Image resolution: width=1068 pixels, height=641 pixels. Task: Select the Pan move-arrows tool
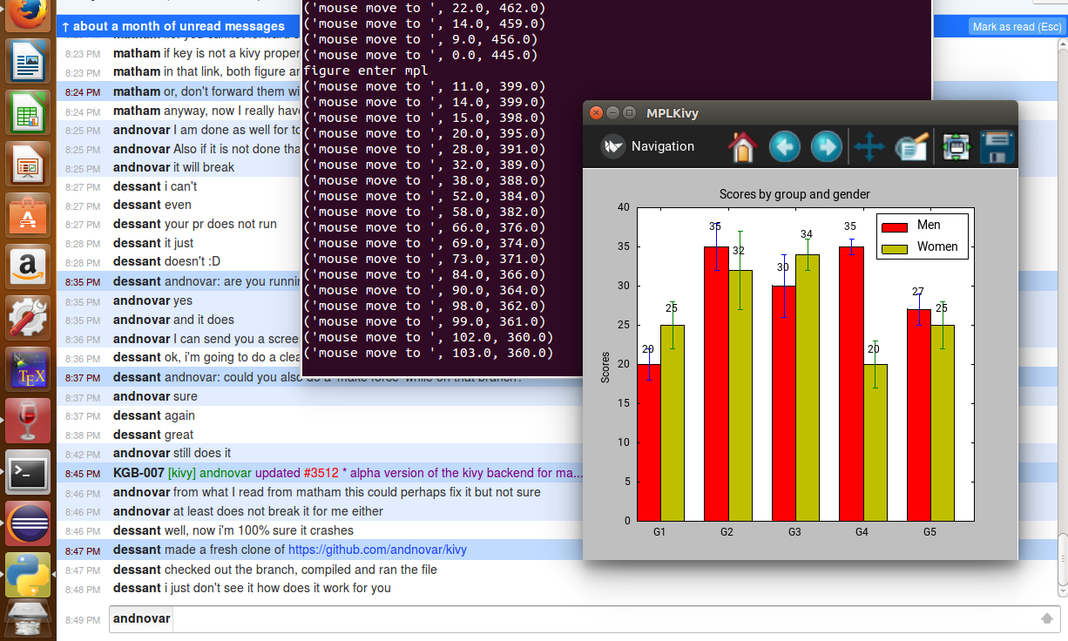point(869,146)
